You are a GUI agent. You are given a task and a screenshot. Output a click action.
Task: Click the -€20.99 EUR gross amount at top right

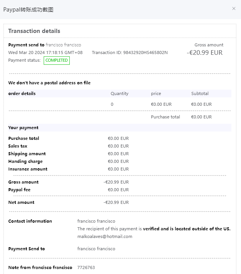(x=205, y=53)
